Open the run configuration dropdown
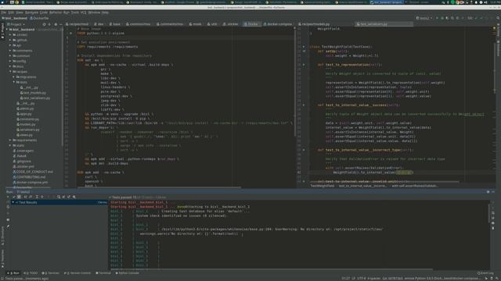 click(x=424, y=18)
